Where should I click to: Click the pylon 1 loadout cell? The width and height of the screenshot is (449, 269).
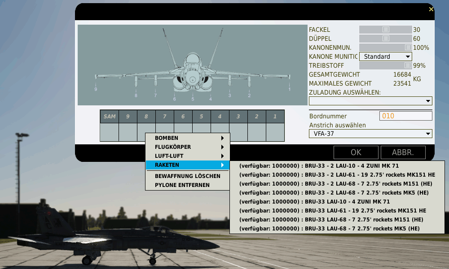[x=275, y=132]
